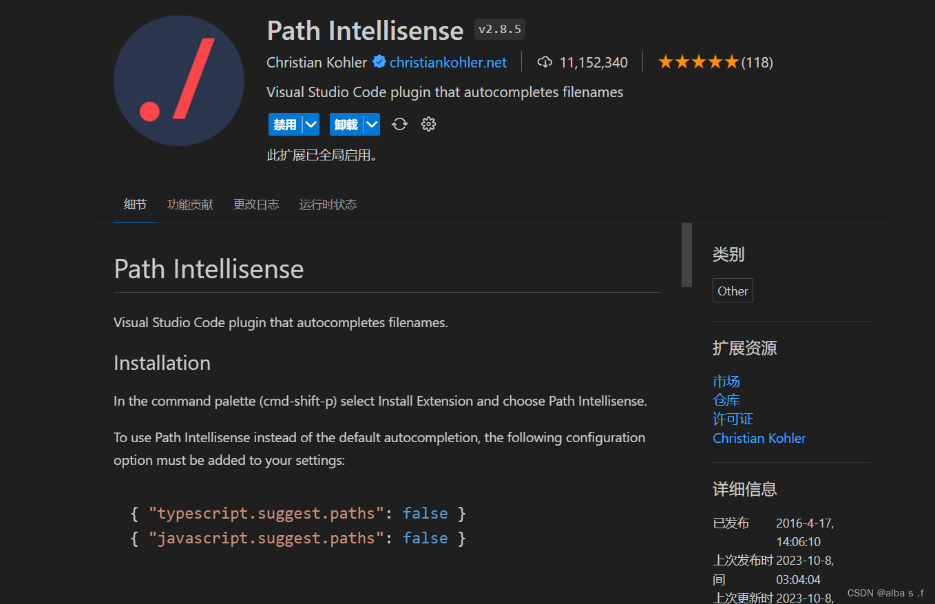The image size is (935, 604).
Task: Click the verified publisher badge
Action: point(379,62)
